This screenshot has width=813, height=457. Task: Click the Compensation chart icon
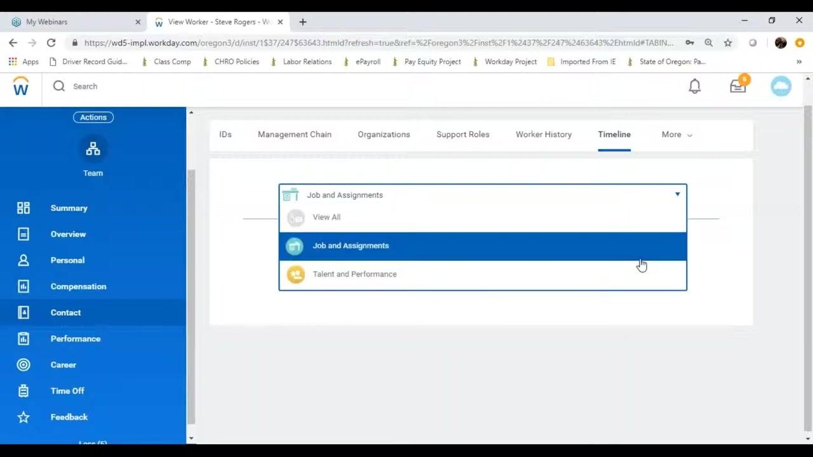(24, 286)
